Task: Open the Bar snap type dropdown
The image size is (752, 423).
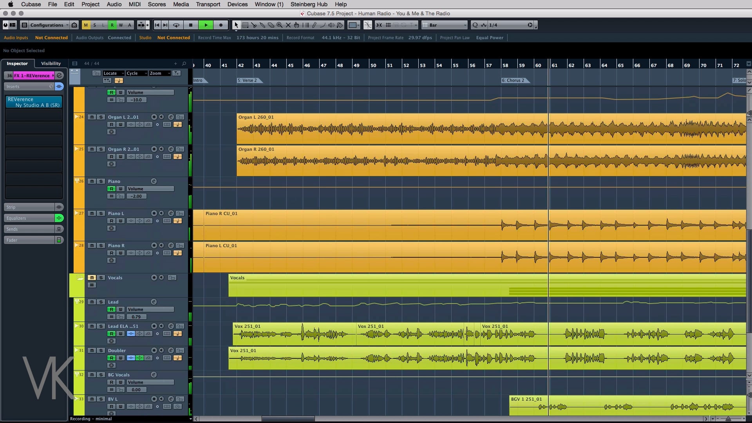Action: point(445,25)
